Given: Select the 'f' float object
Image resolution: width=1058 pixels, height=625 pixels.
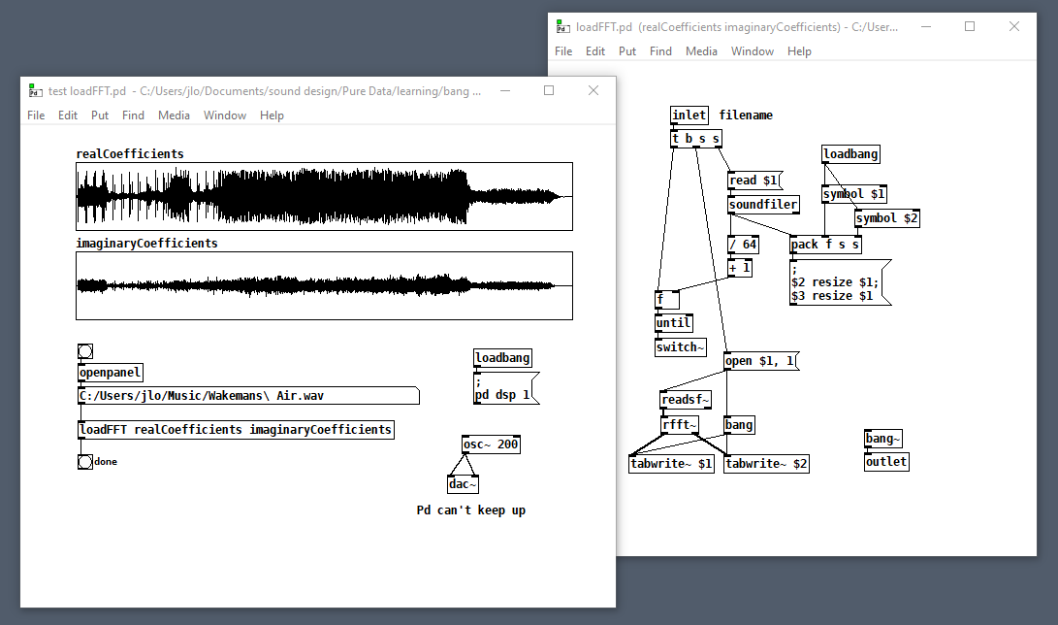Looking at the screenshot, I should coord(666,299).
